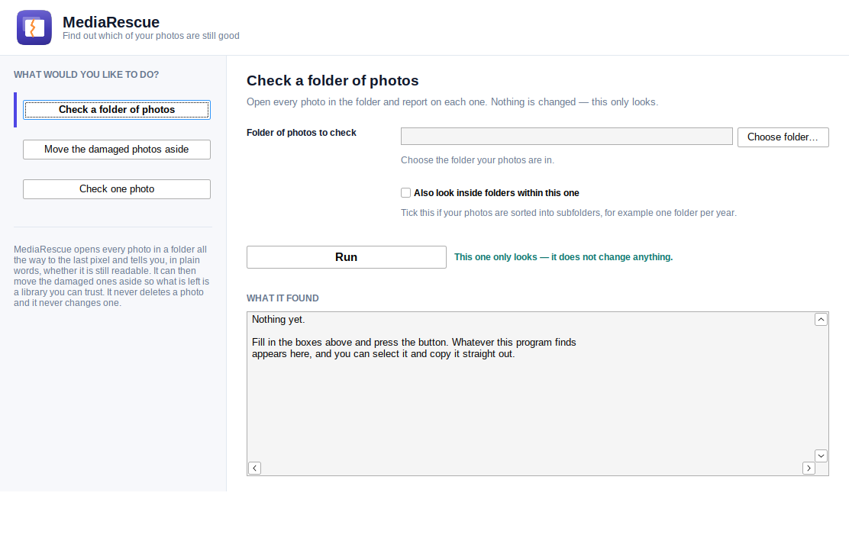849x554 pixels.
Task: Open Move the damaged photos aside
Action: coord(116,150)
